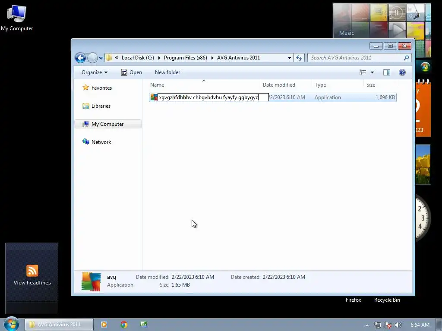Click inside the file rename text box
Image resolution: width=442 pixels, height=331 pixels.
coord(213,97)
